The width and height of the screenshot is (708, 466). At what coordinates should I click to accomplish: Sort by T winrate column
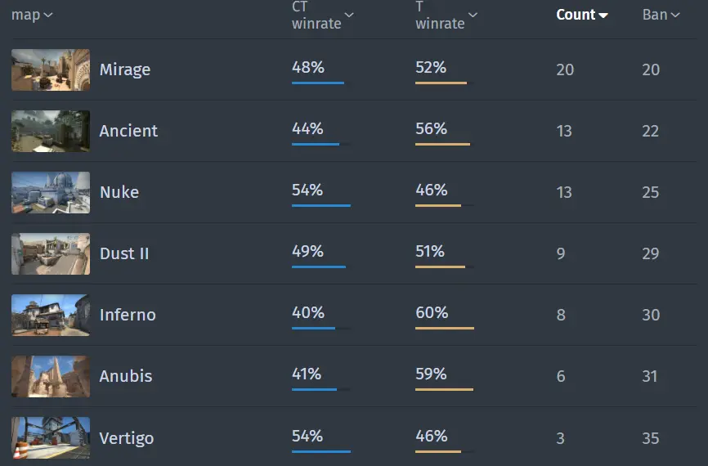pyautogui.click(x=446, y=16)
